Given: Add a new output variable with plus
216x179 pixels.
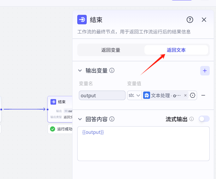Looking at the screenshot, I should 205,71.
